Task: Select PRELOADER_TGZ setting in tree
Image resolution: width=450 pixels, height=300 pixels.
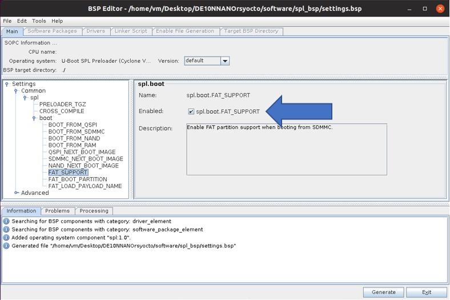Action: (x=62, y=105)
